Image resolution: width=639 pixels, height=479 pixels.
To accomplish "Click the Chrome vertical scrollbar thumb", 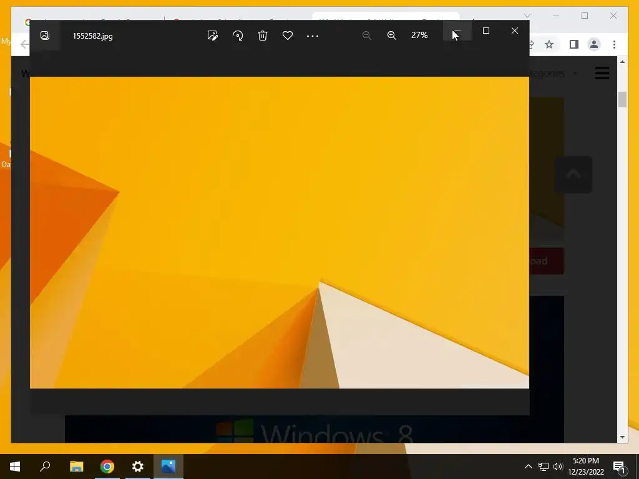I will 622,99.
